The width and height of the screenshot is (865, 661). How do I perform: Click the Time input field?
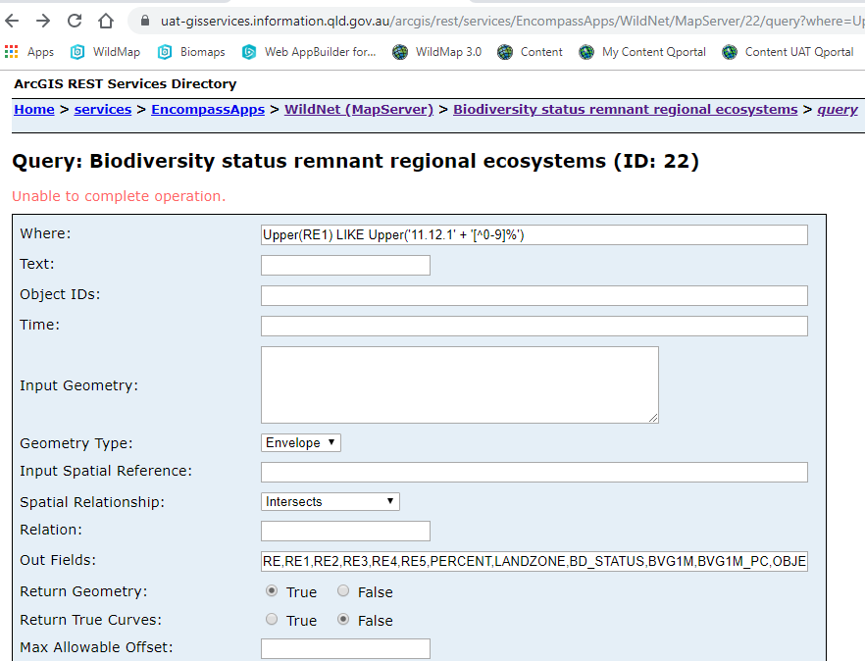(534, 326)
